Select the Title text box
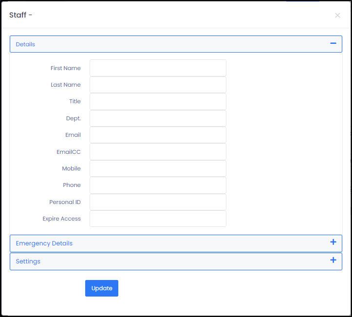This screenshot has height=317, width=352. (158, 101)
